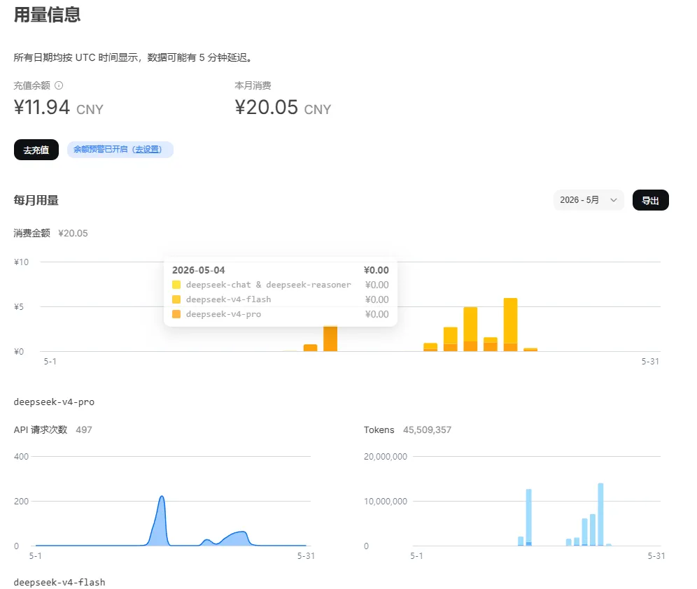Viewport: 697px width, 589px height.
Task: Click the info icon beside 充值余额
Action: tap(59, 85)
